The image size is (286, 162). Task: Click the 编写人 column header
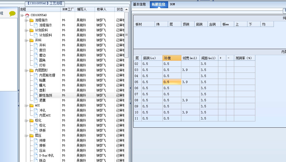point(85,9)
